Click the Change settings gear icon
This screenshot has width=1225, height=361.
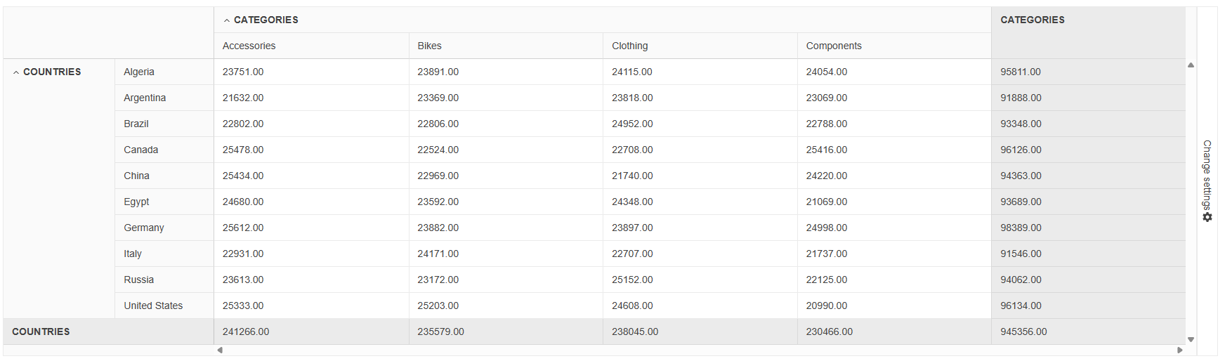1207,218
